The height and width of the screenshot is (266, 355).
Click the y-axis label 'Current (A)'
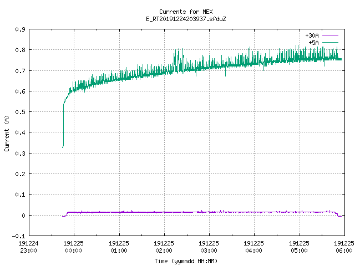click(x=7, y=133)
